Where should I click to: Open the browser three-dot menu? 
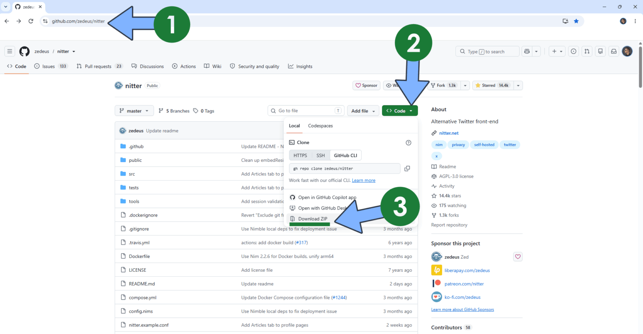coord(635,21)
